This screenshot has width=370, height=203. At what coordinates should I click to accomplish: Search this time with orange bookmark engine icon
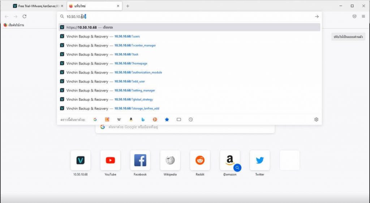pos(107,119)
